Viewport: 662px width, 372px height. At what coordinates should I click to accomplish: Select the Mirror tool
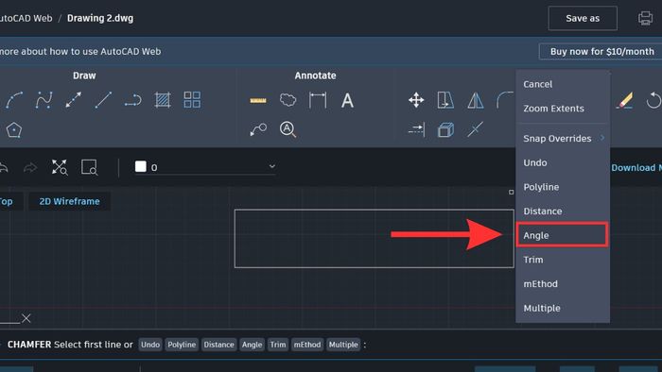click(x=476, y=101)
